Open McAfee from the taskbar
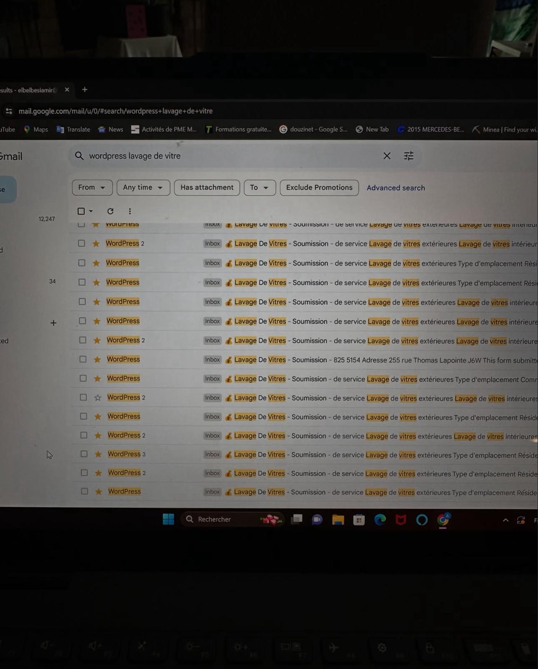Screen dimensions: 538x669 (401, 520)
